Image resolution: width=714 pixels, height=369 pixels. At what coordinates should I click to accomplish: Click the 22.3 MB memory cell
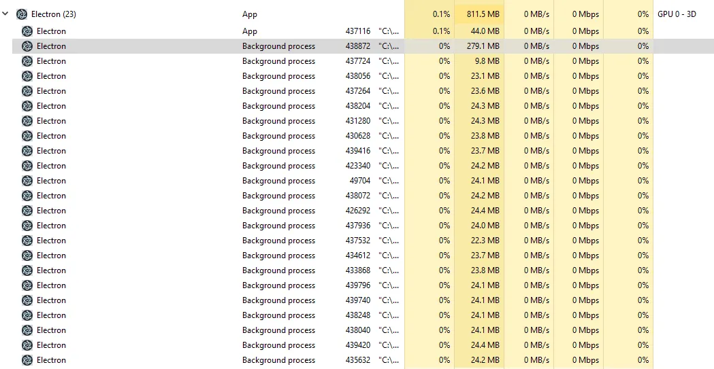click(x=485, y=241)
